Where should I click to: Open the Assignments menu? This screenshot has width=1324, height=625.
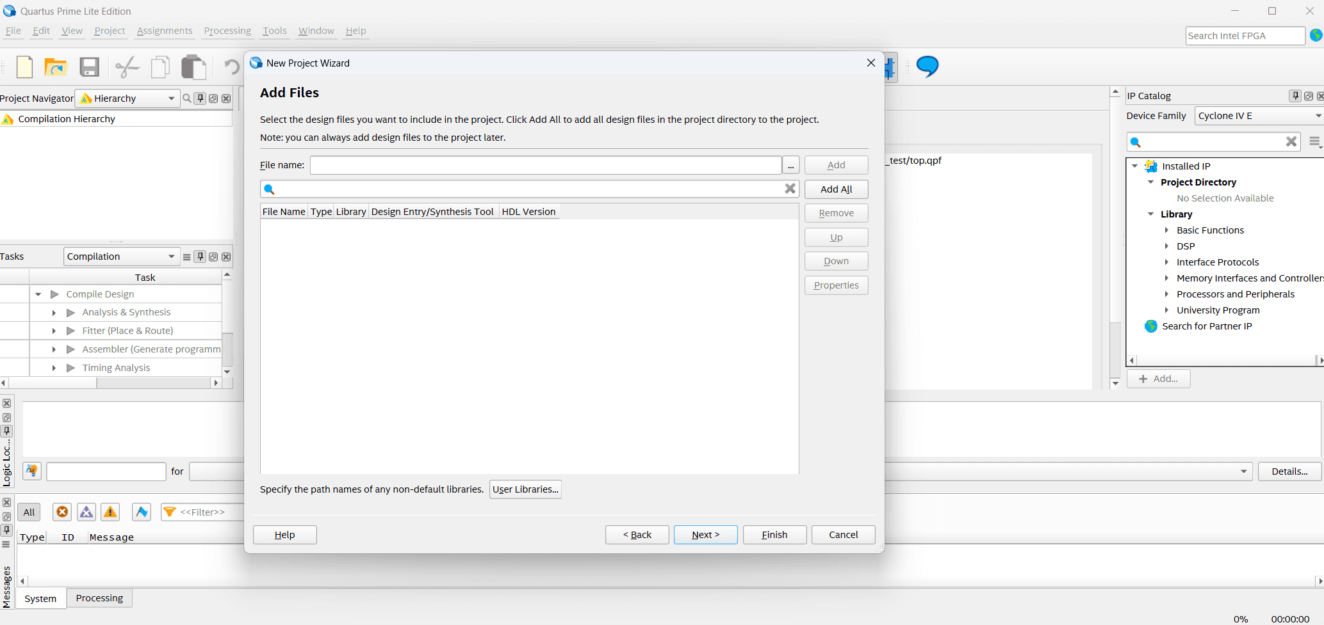164,31
